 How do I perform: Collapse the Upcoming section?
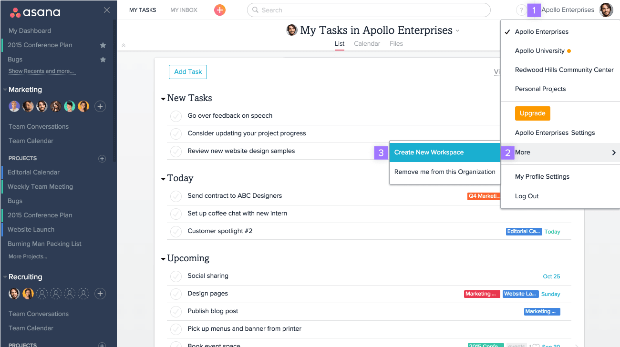pyautogui.click(x=163, y=259)
